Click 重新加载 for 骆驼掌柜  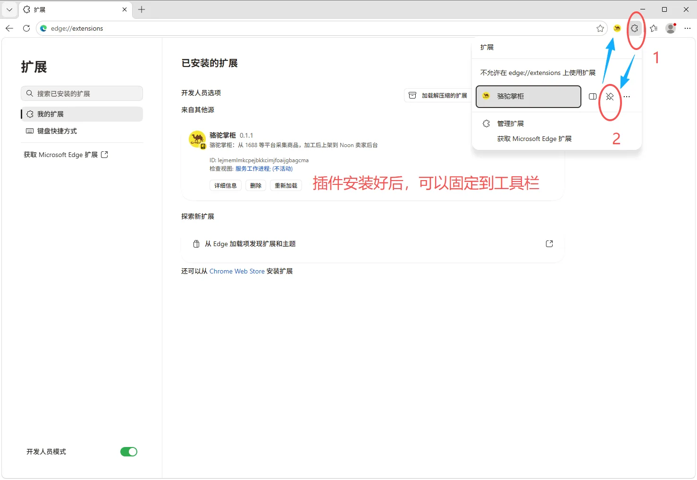pos(286,185)
